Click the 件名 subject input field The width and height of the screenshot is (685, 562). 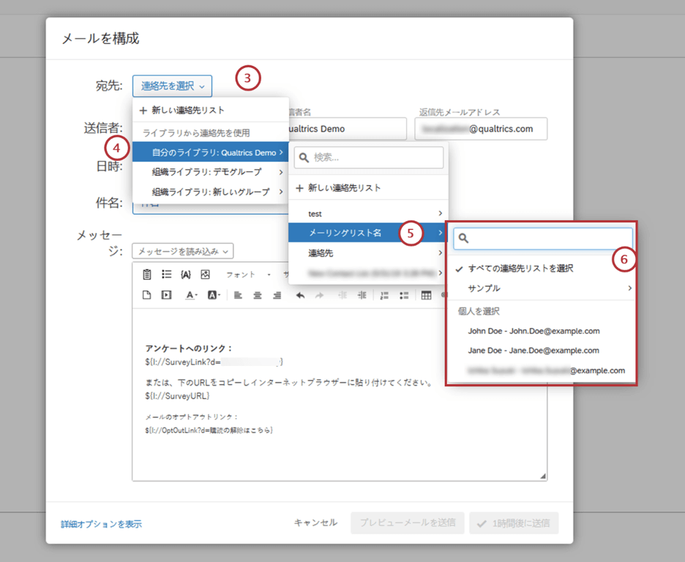[211, 209]
